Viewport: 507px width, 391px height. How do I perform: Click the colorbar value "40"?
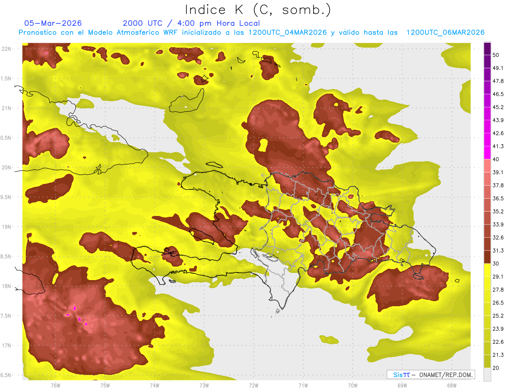coord(496,159)
